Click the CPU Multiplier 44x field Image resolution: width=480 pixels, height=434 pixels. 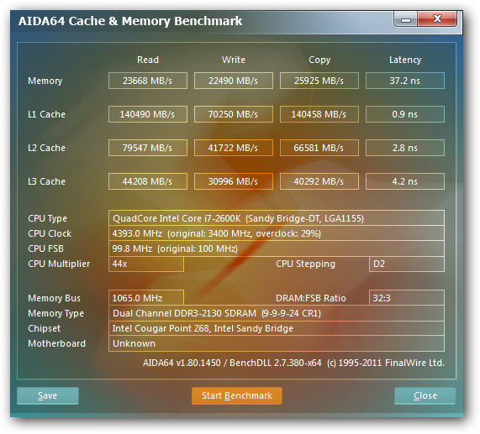pyautogui.click(x=146, y=264)
